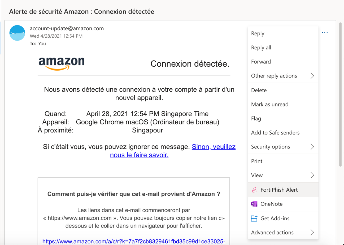
Task: Flag this message from the menu
Action: (x=256, y=118)
